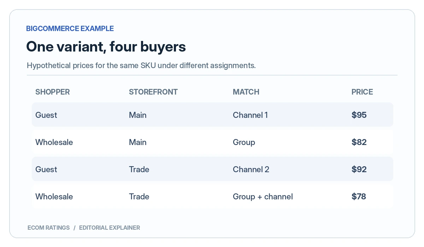Click the heading One variant, four buyers
Screen dimensions: 424x247
106,47
